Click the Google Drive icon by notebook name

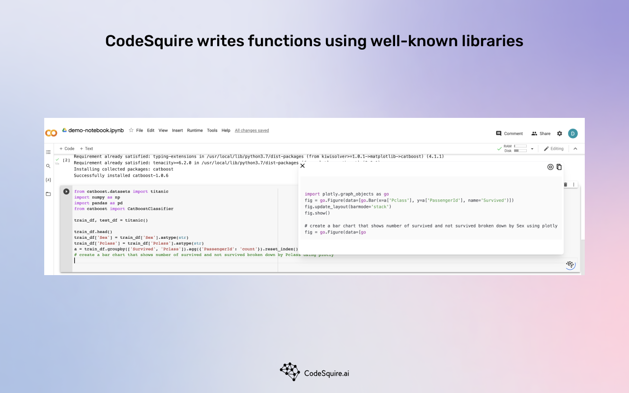coord(64,130)
